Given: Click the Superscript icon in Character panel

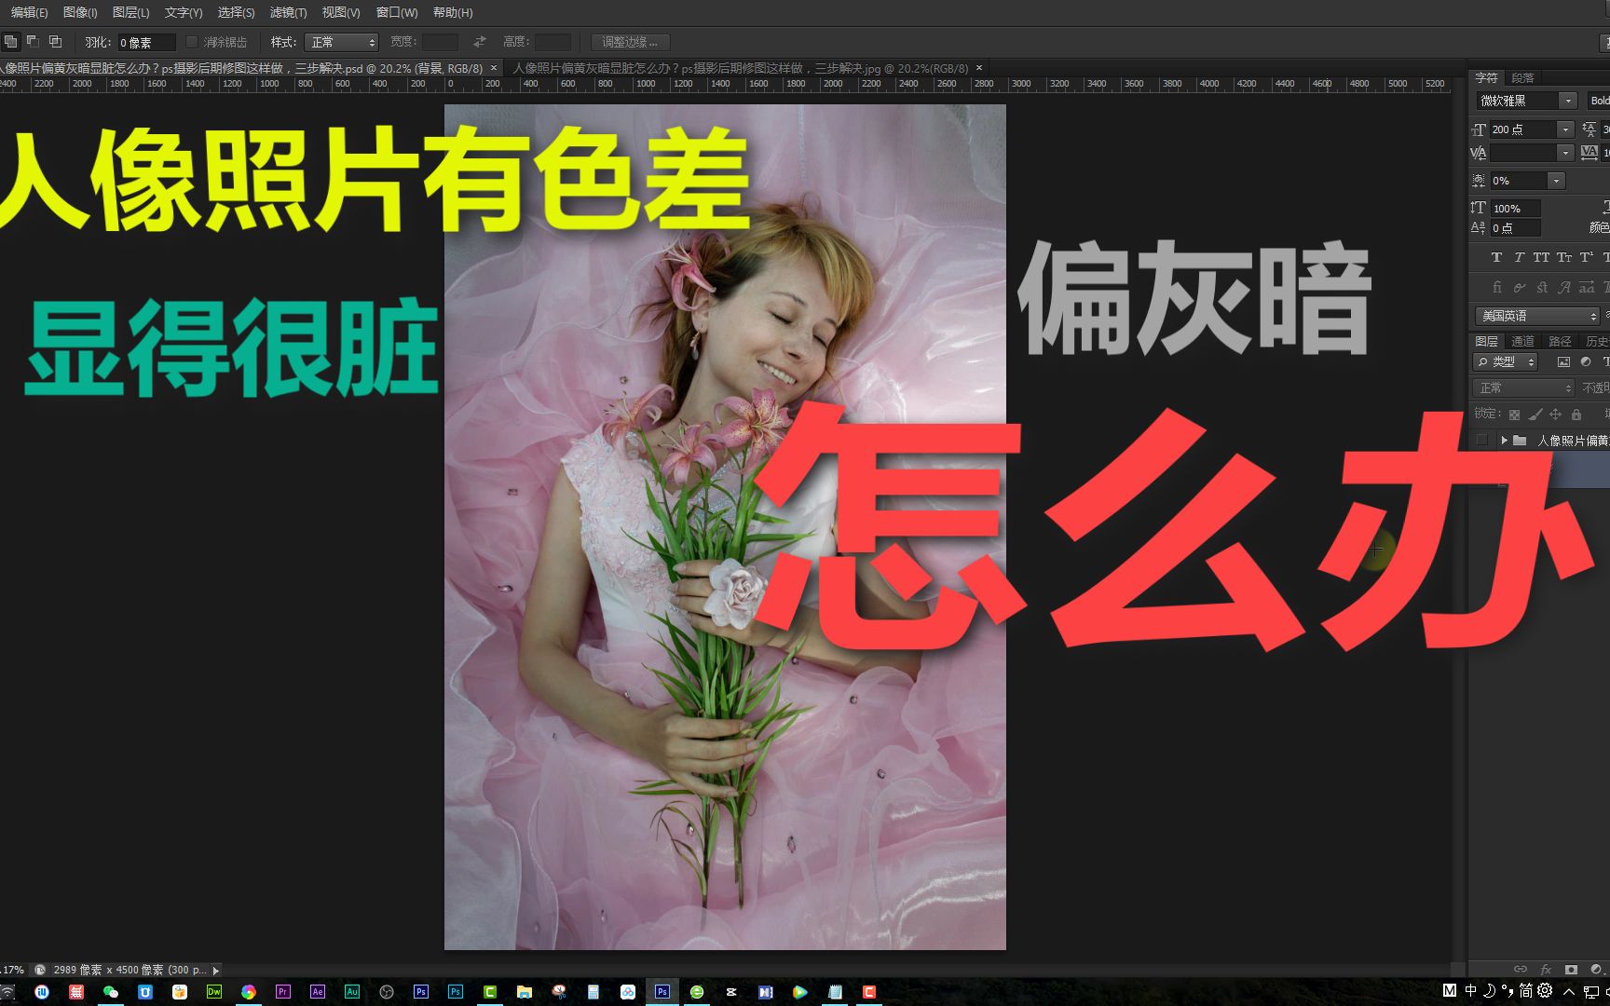Looking at the screenshot, I should (1586, 256).
